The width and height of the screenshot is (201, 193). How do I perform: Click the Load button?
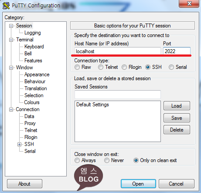coord(177,106)
